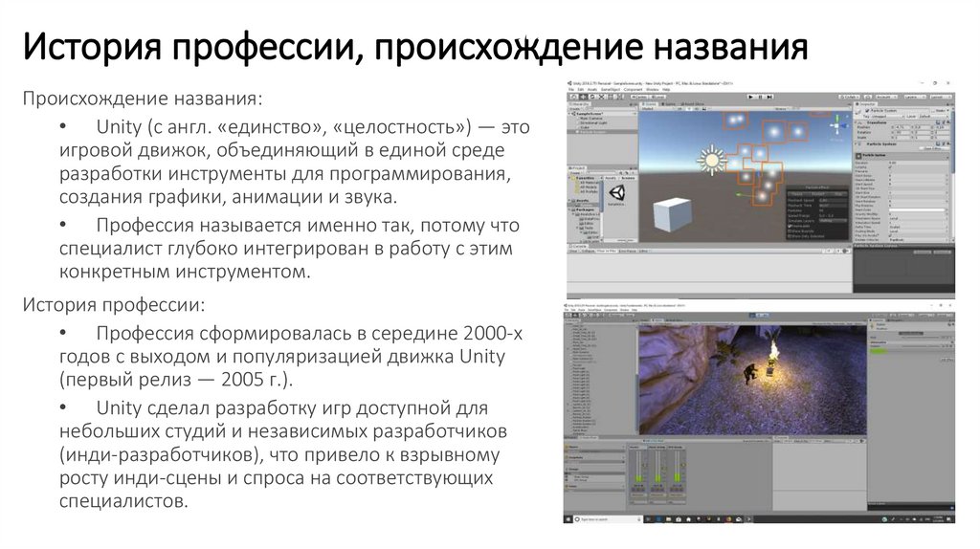The height and width of the screenshot is (549, 980).
Task: Select the Move tool in upper Unity toolbar
Action: point(583,97)
